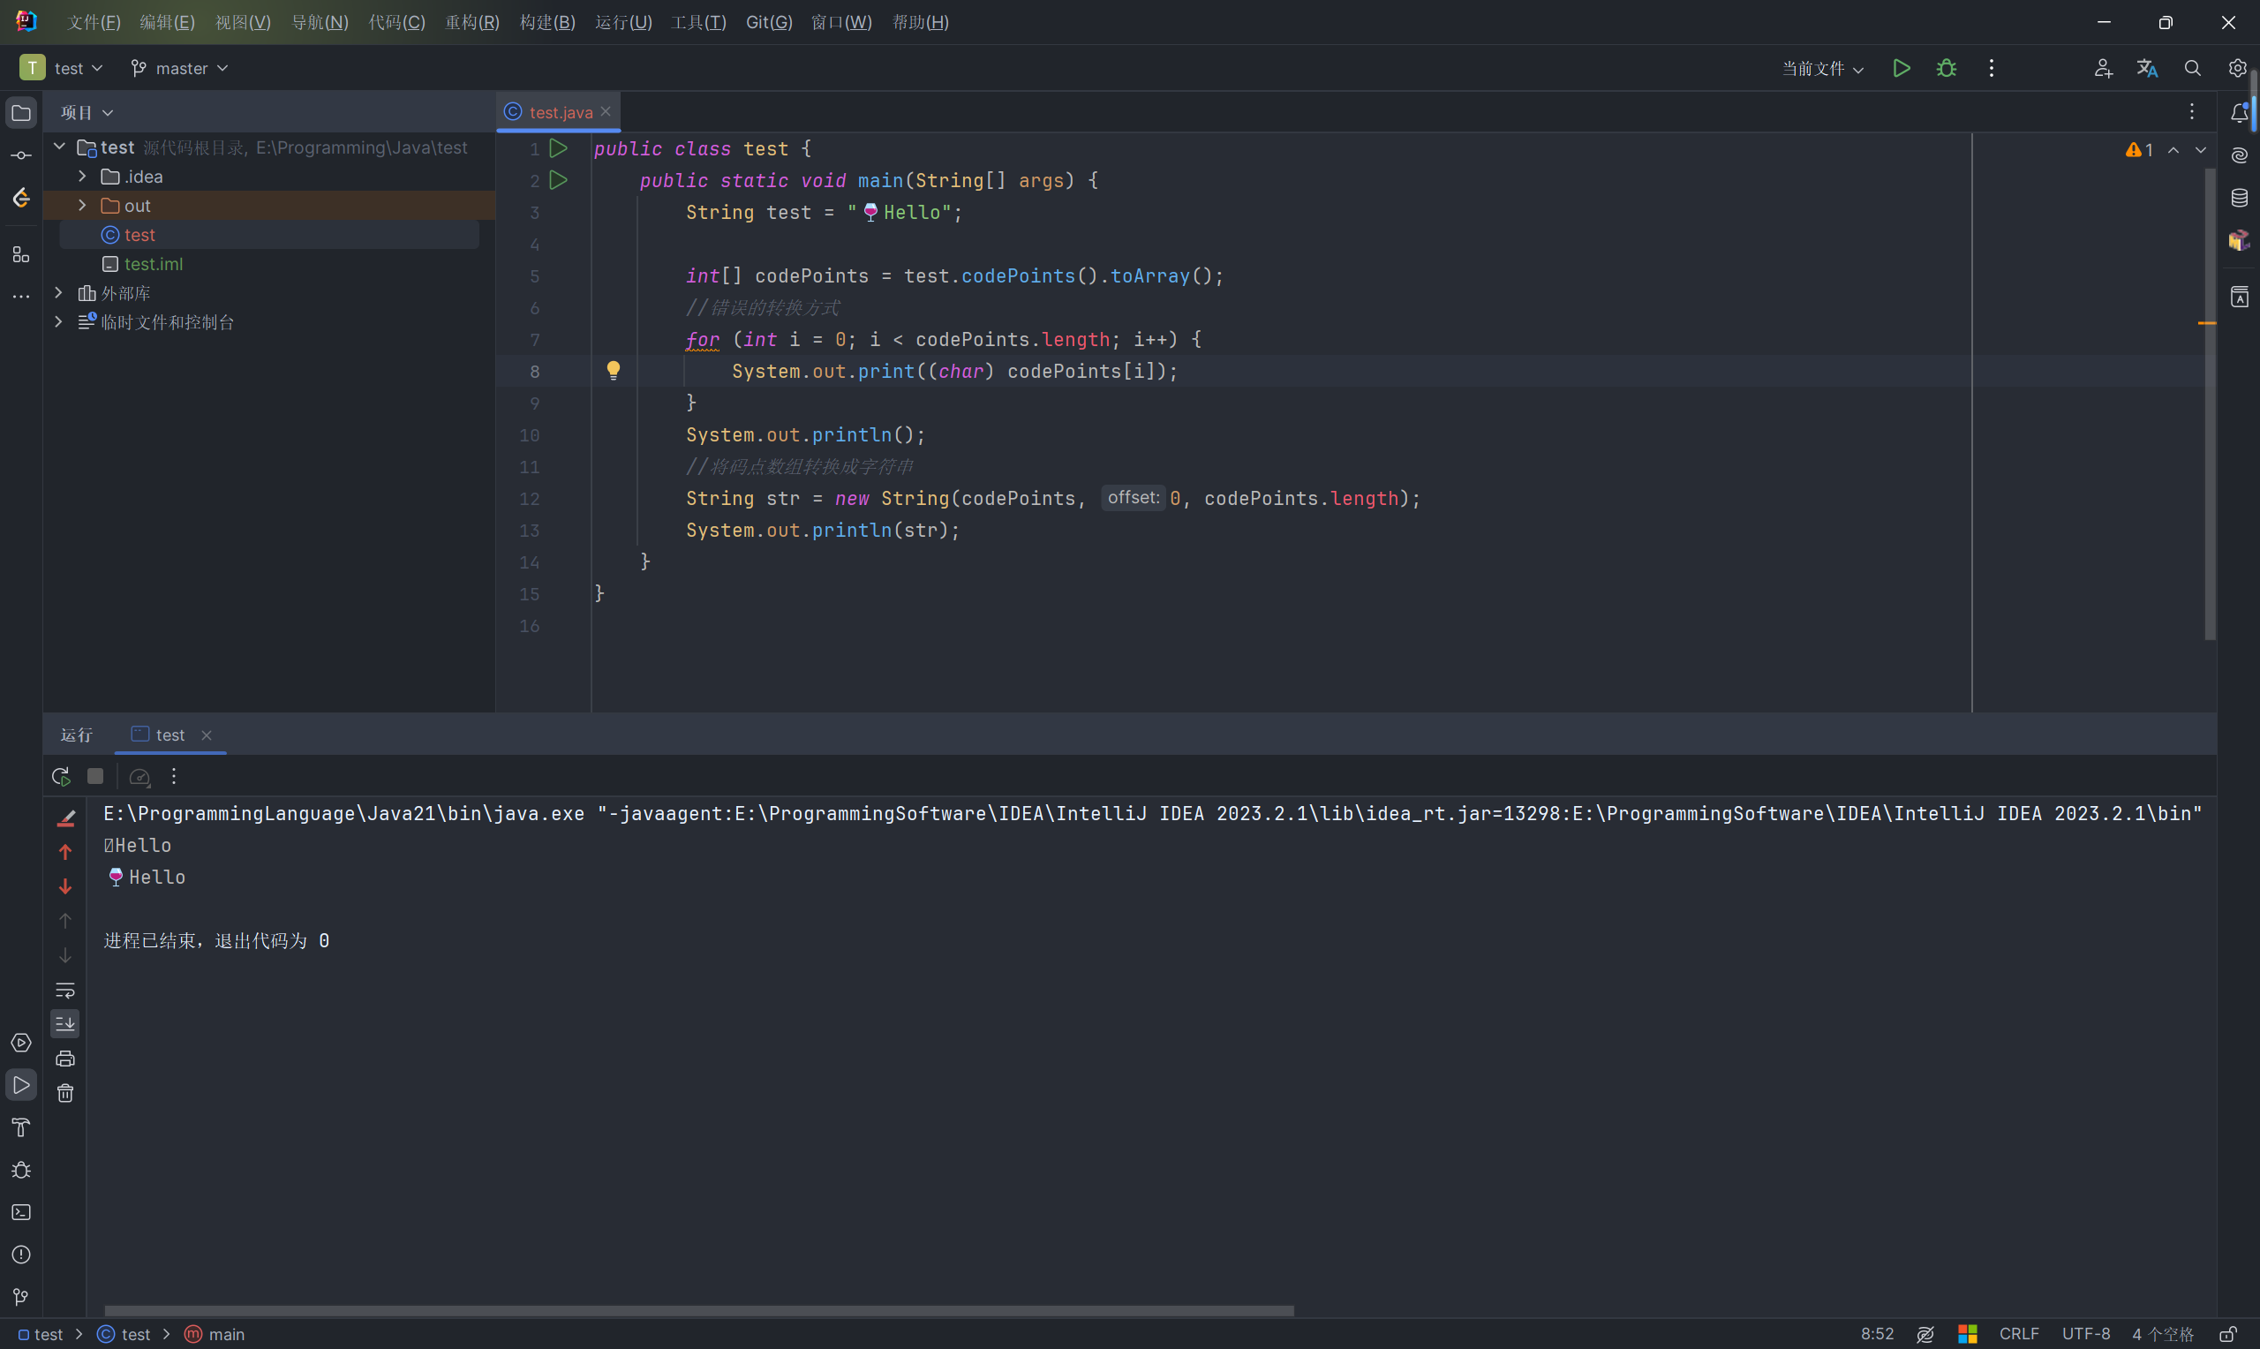Click the print icon in the run console
Screen dimensions: 2260x1349
pos(65,1059)
